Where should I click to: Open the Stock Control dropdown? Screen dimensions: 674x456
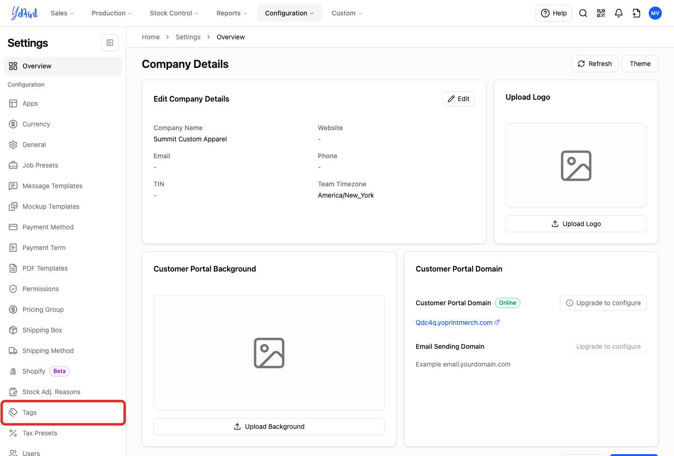174,13
